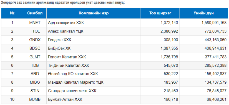This screenshot has width=229, height=105.
Task: Select Апекс Капитал ҮЦК row name
Action: tap(66, 31)
